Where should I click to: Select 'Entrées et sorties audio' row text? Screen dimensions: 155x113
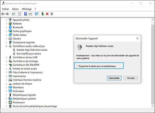pos(25,69)
